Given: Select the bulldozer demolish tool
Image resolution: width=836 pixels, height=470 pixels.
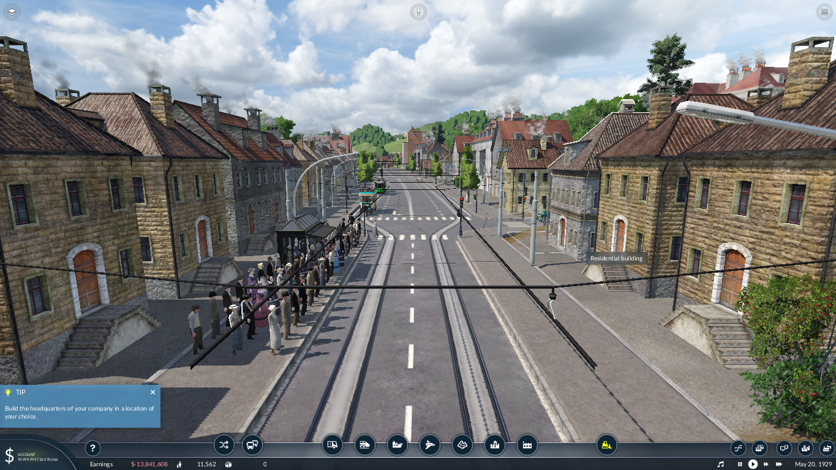Looking at the screenshot, I should pyautogui.click(x=606, y=445).
